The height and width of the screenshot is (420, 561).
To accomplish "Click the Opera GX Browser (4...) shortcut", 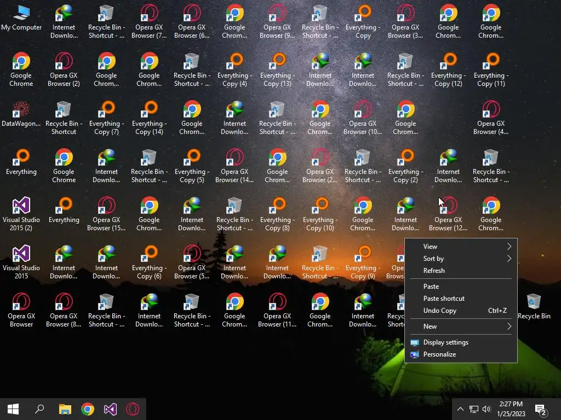I will click(x=491, y=118).
